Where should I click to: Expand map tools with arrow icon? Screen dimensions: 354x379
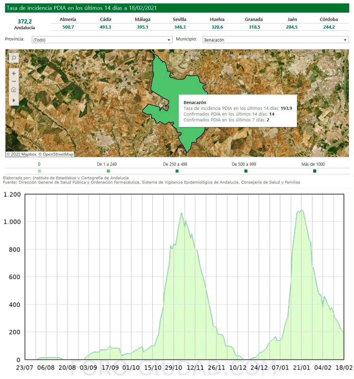coord(14,100)
